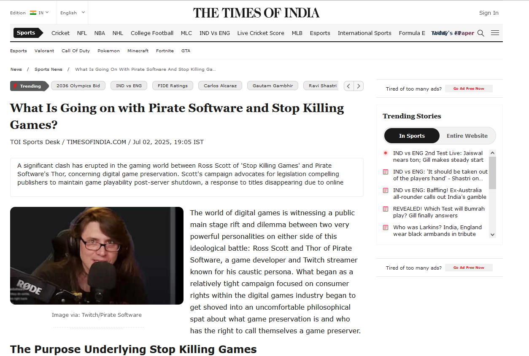The image size is (529, 356).
Task: Click Gautam Gambhir trending tag
Action: click(273, 86)
